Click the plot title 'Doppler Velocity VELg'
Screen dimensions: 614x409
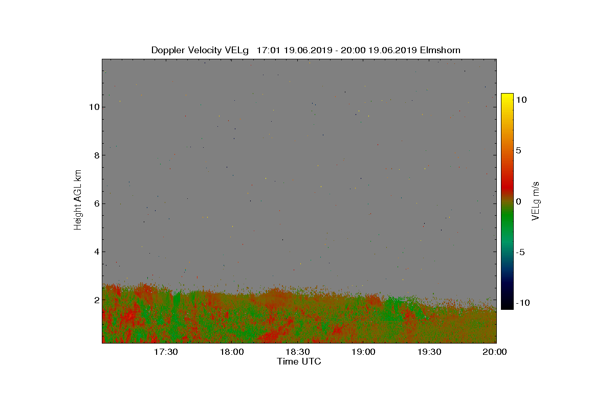(200, 50)
